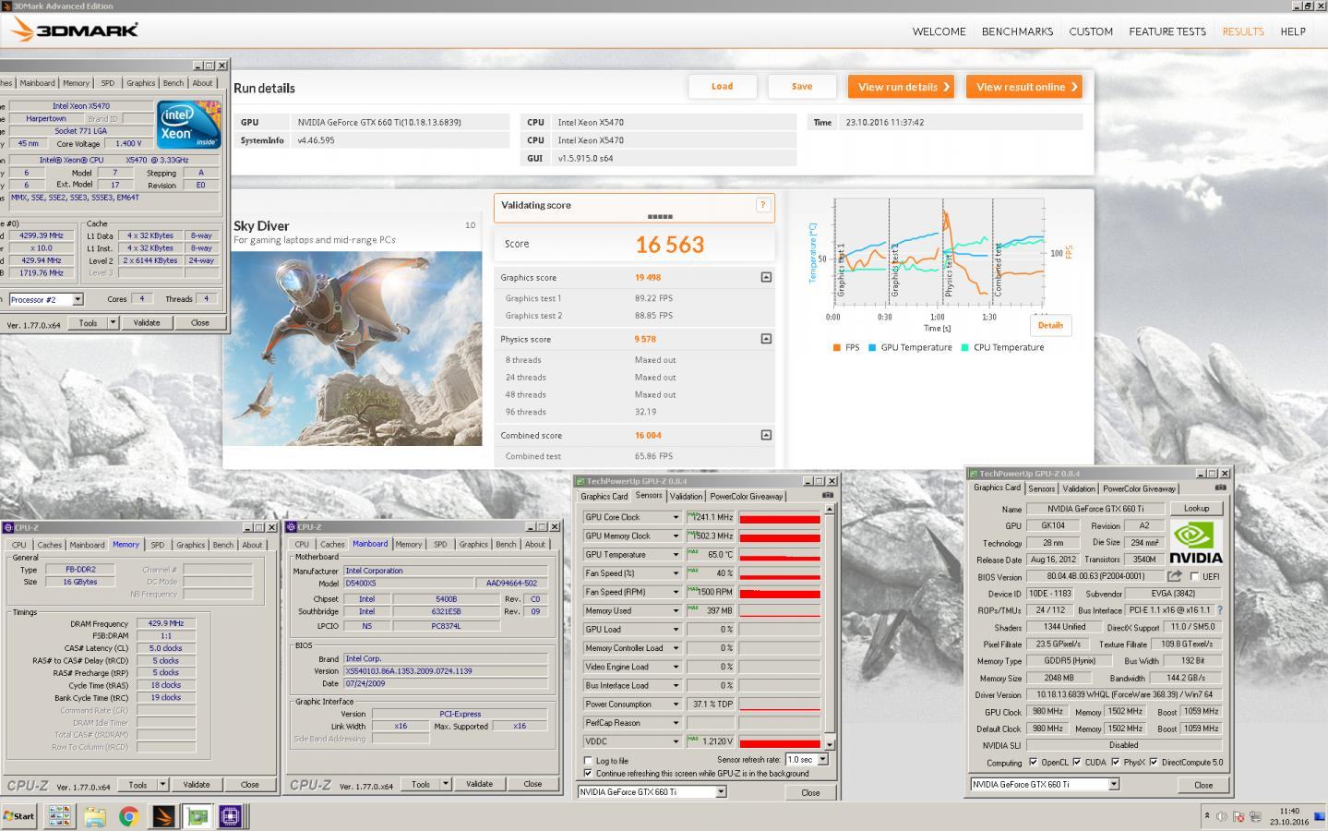Click Validate in the CPU-Z Mainboard window
Image resolution: width=1328 pixels, height=831 pixels.
(479, 784)
